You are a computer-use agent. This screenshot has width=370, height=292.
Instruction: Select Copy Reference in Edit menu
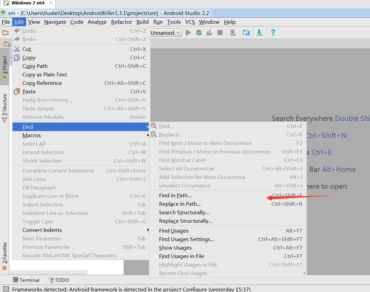(81, 83)
